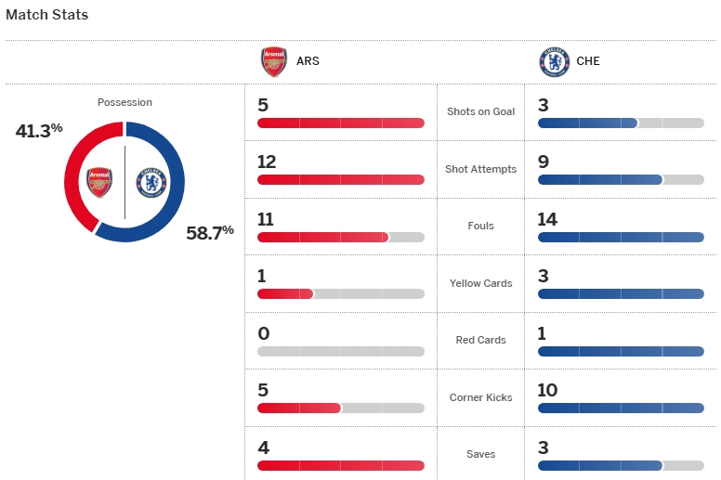This screenshot has width=721, height=480.
Task: Click the Match Stats heading
Action: coord(47,15)
